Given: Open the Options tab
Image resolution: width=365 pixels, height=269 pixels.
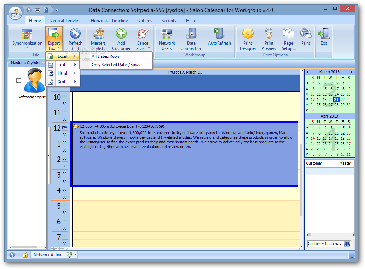Looking at the screenshot, I should click(x=145, y=21).
